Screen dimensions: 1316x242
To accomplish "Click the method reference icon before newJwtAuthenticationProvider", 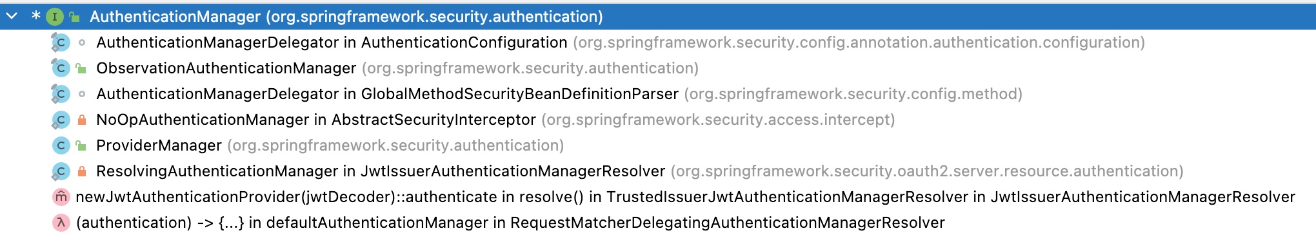I will click(x=61, y=197).
